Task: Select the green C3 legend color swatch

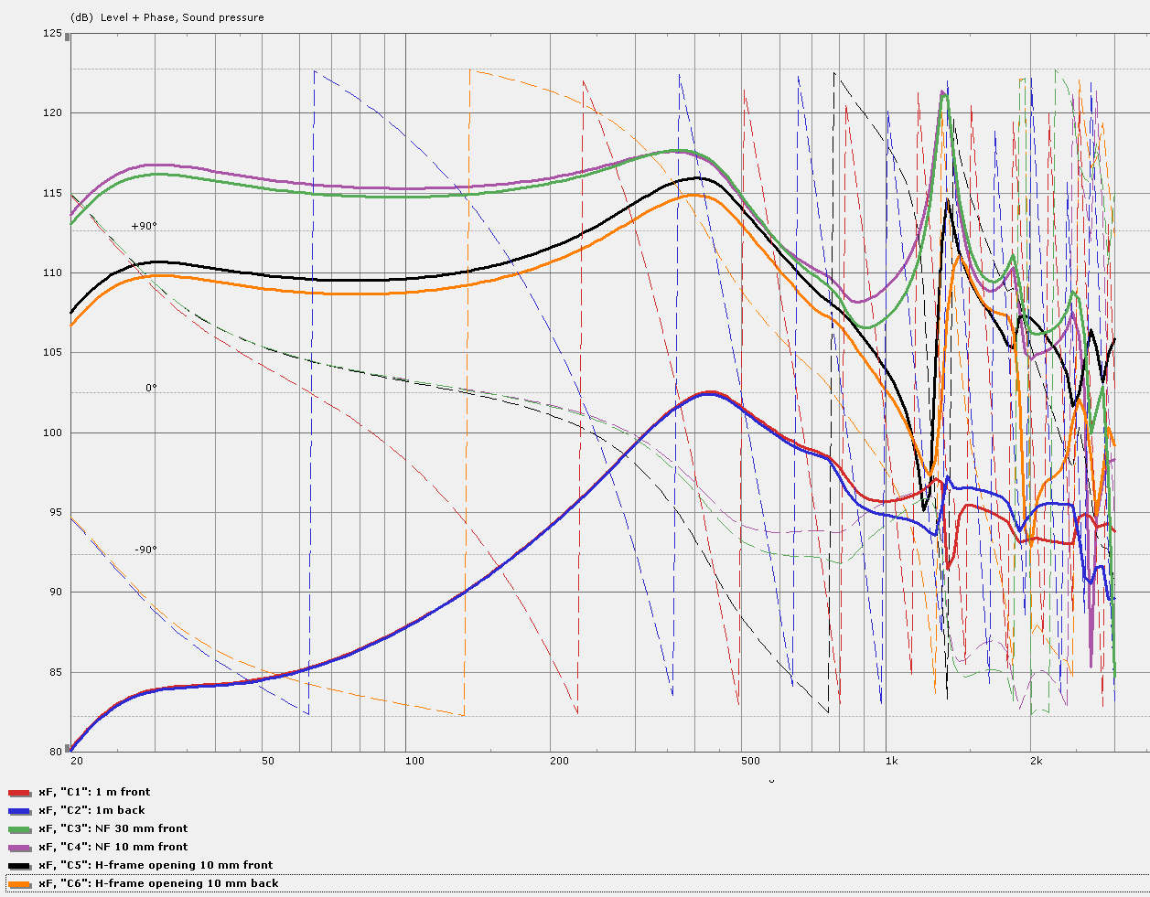Action: 20,829
